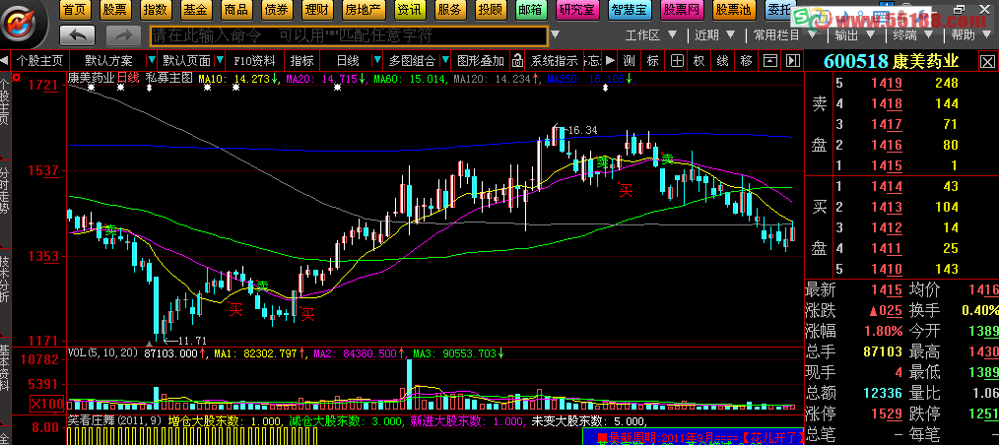Click the VOL(5,10,20) volume label
This screenshot has width=999, height=445.
[x=103, y=352]
